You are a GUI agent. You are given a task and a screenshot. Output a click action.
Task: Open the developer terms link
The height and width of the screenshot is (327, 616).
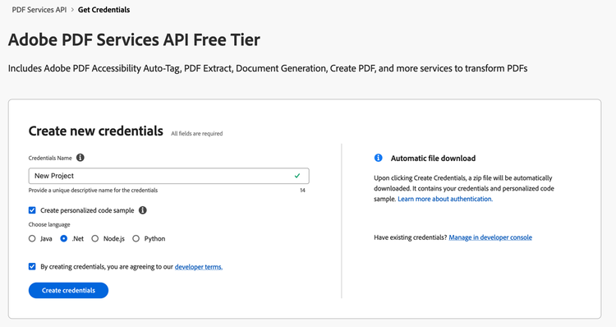(199, 267)
